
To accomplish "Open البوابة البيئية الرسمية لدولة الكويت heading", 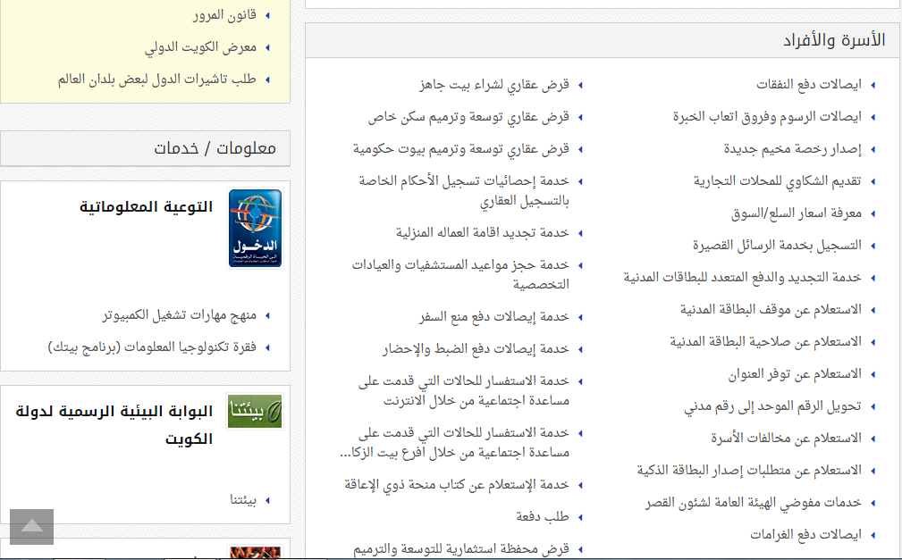I will [x=114, y=424].
